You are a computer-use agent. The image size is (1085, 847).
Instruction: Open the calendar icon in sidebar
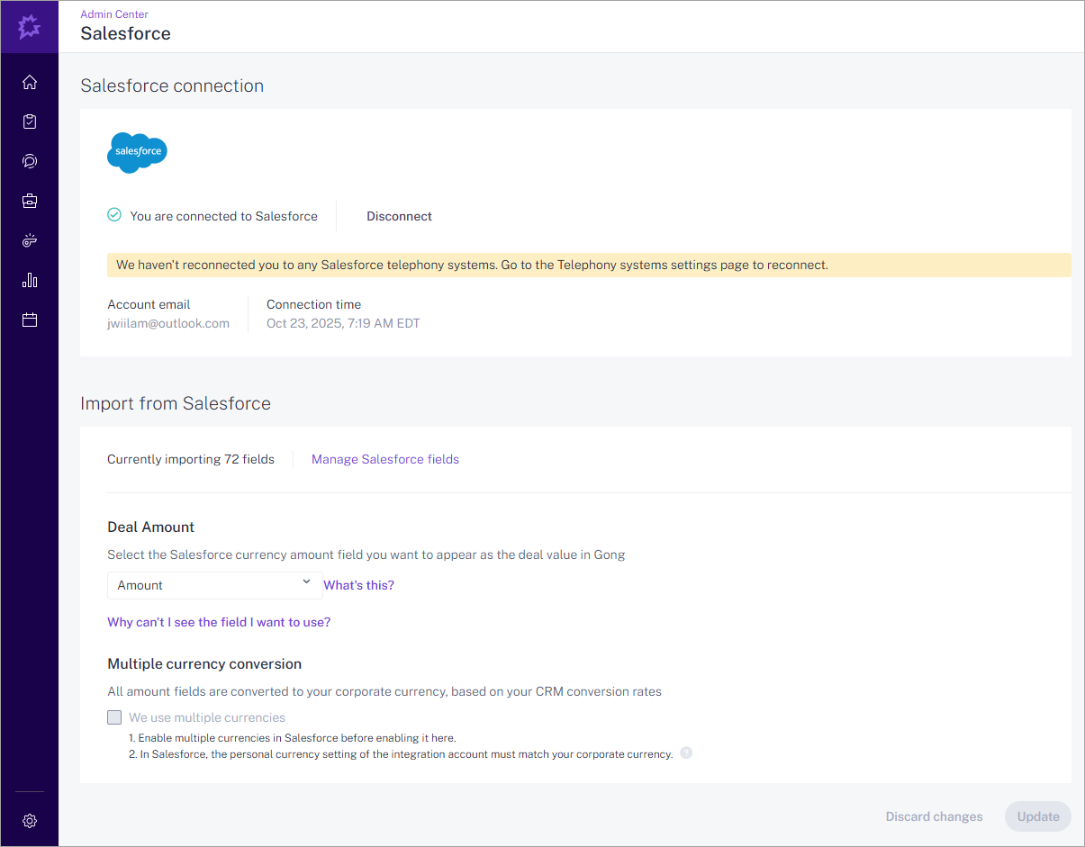pyautogui.click(x=30, y=320)
